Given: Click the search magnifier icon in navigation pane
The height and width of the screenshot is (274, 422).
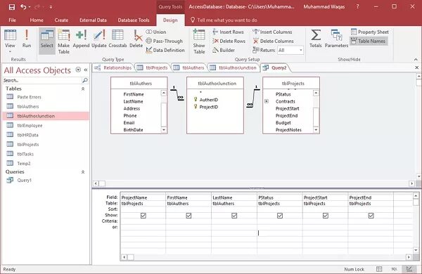Looking at the screenshot, I should click(85, 80).
